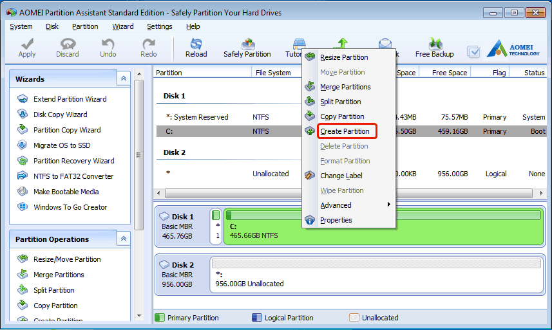Click the left arrow of horizontal scrollbar
Screen dimensions: 552x330
click(x=158, y=193)
